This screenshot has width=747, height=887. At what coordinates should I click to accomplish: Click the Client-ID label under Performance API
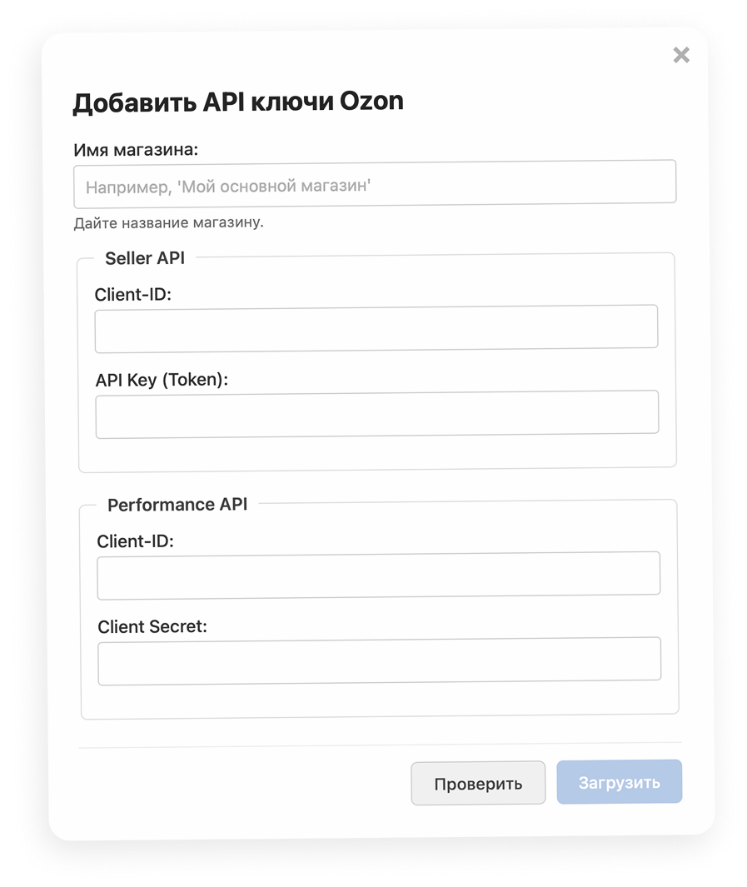tap(135, 541)
